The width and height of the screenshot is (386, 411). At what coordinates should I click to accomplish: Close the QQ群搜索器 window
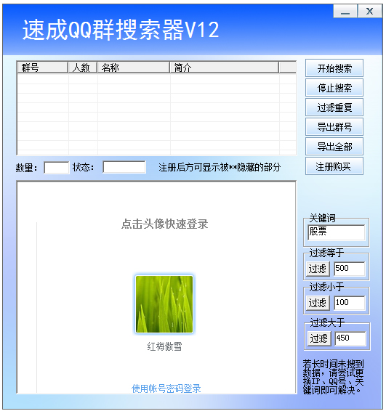coord(370,11)
